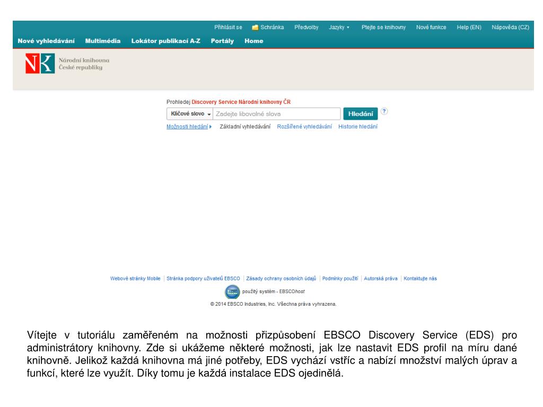Open the Nápověda (CZ) link
Image resolution: width=543 pixels, height=407 pixels.
click(511, 28)
